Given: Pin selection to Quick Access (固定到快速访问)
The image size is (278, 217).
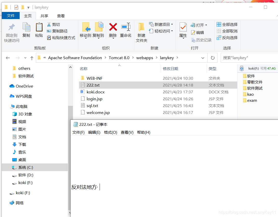Looking at the screenshot, I should [x=12, y=33].
